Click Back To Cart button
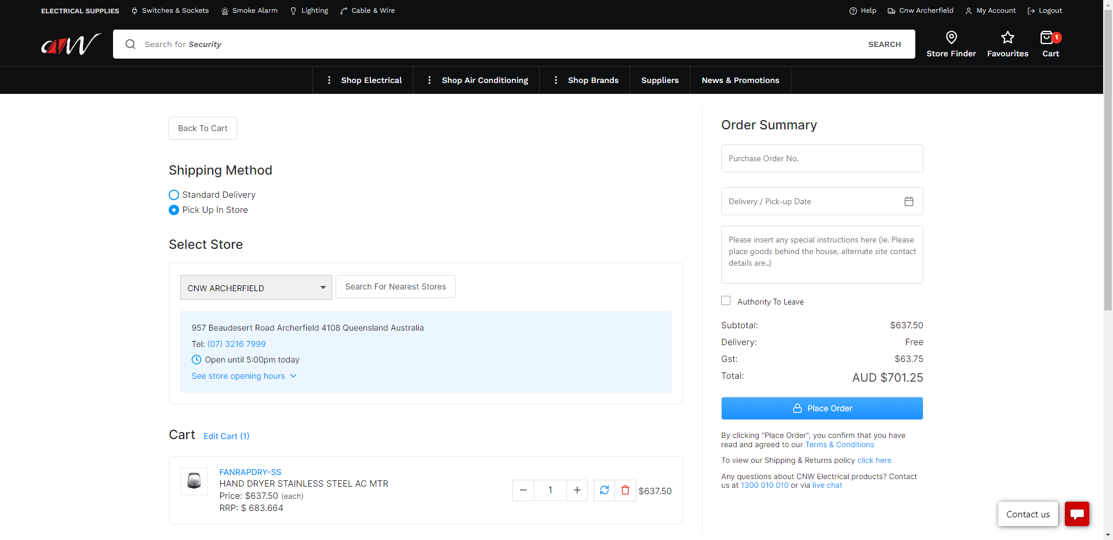This screenshot has width=1113, height=540. [x=203, y=128]
